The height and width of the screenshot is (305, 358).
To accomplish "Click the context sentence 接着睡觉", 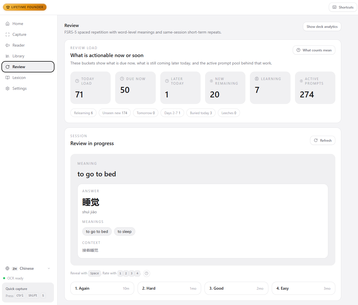I will (x=90, y=250).
